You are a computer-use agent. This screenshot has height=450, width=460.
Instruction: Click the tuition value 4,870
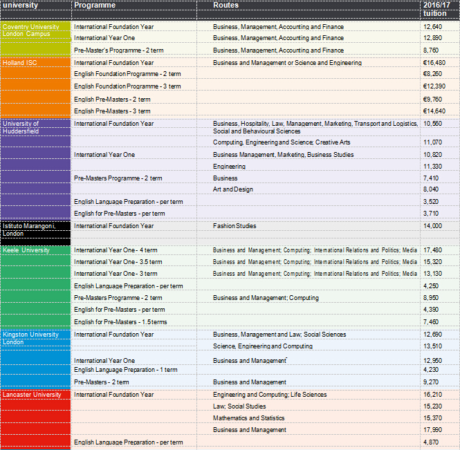(x=431, y=442)
